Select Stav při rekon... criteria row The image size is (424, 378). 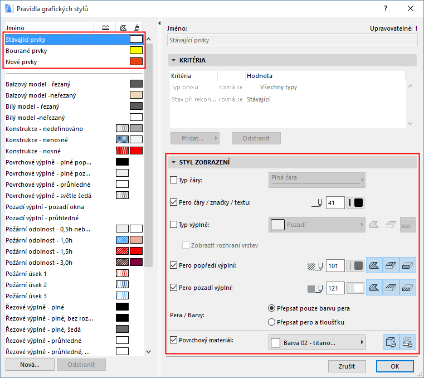(287, 99)
